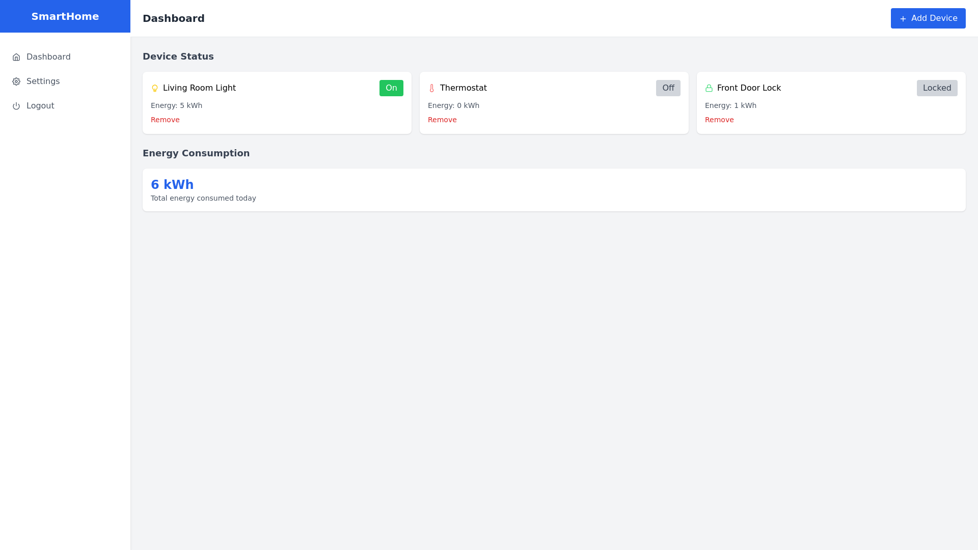
Task: Select the home icon in the sidebar
Action: 16,57
